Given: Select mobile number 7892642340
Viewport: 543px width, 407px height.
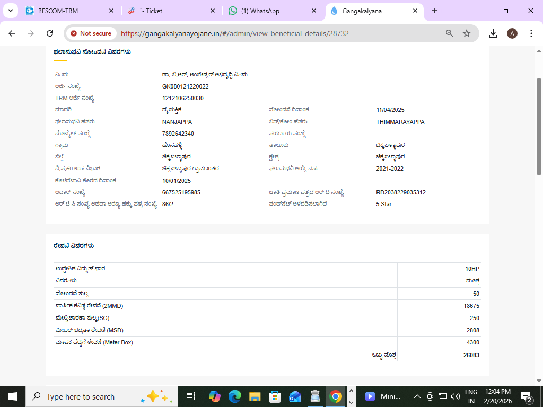Looking at the screenshot, I should tap(178, 134).
